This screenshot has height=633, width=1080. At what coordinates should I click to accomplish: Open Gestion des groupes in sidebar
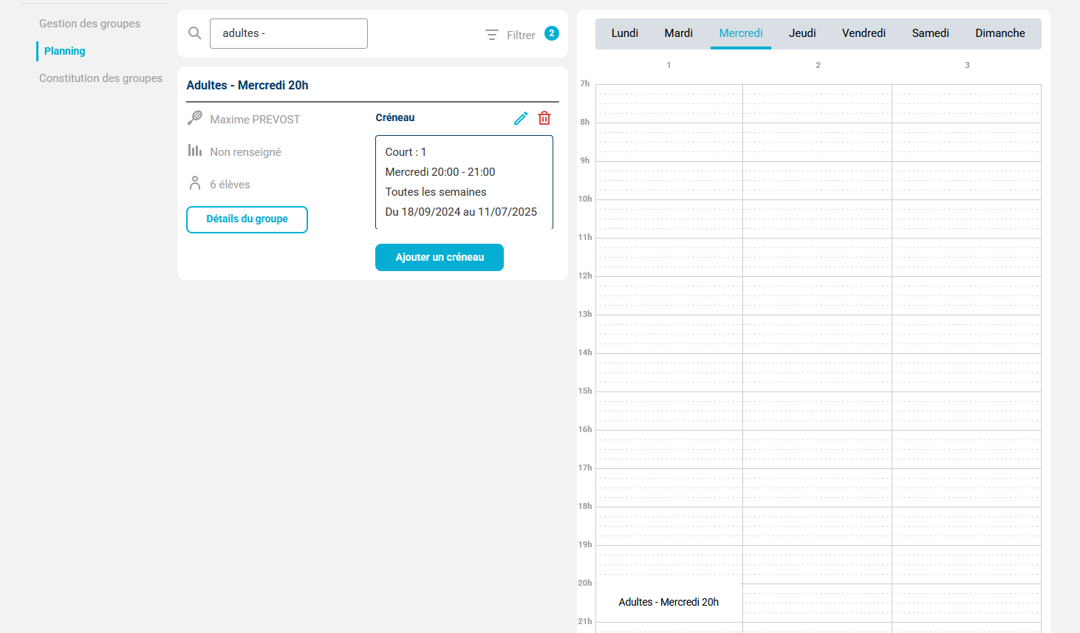(x=89, y=24)
